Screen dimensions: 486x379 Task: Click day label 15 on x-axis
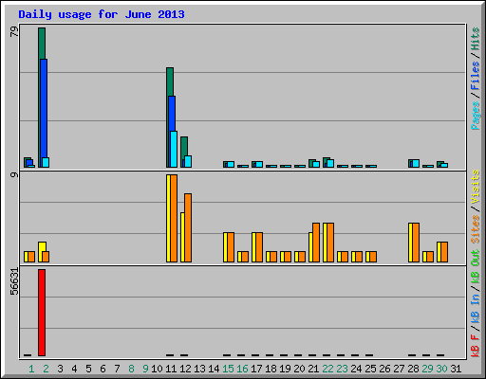pyautogui.click(x=228, y=369)
